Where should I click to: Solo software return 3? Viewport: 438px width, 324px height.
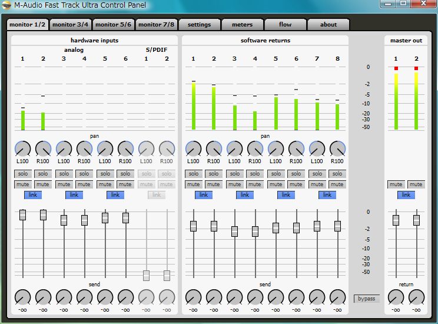235,174
